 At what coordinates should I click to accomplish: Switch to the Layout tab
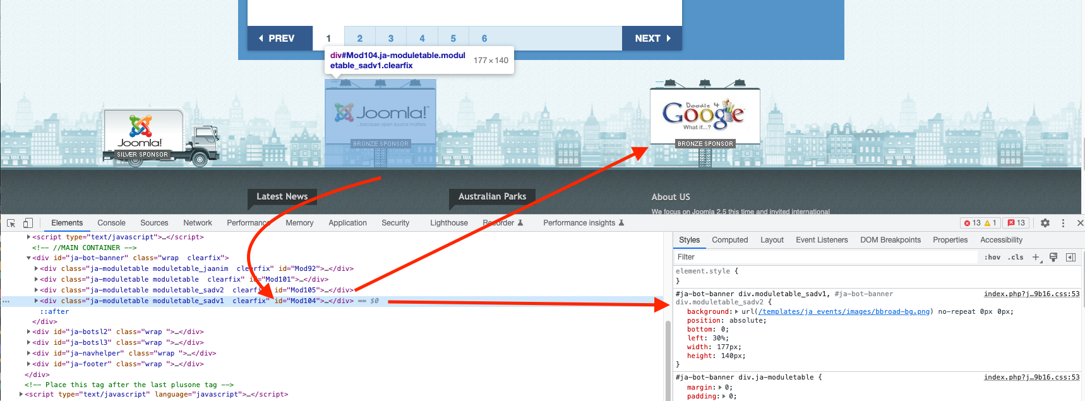pyautogui.click(x=772, y=240)
